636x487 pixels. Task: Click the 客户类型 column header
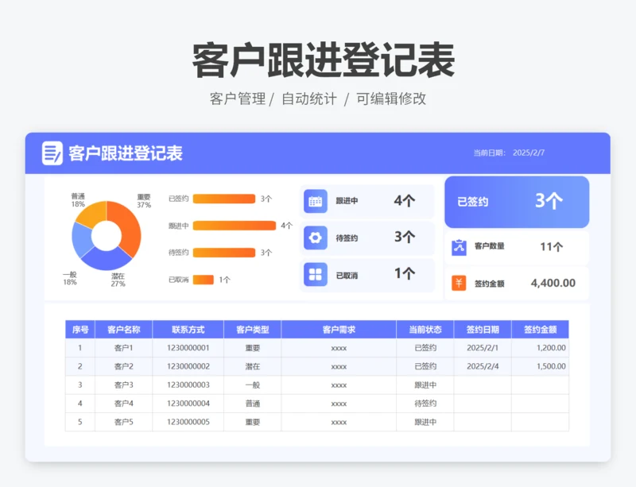point(252,329)
